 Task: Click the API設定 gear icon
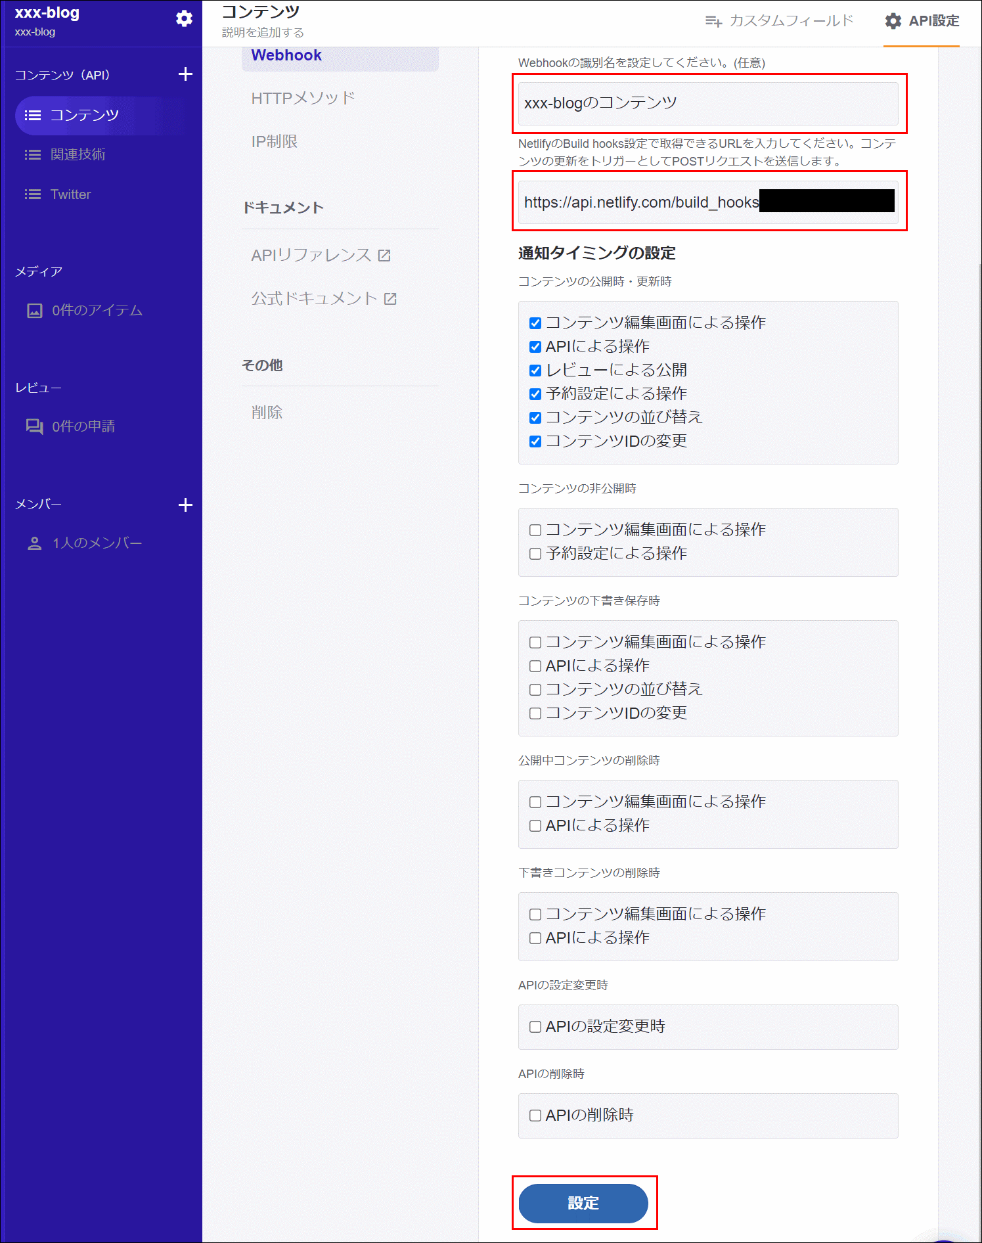pyautogui.click(x=893, y=21)
